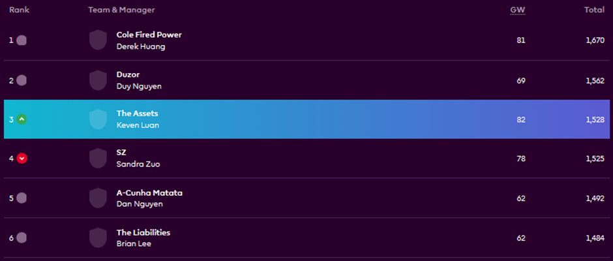Screen dimensions: 613x261
Task: Open the Cole Fired Power team link
Action: tap(149, 35)
